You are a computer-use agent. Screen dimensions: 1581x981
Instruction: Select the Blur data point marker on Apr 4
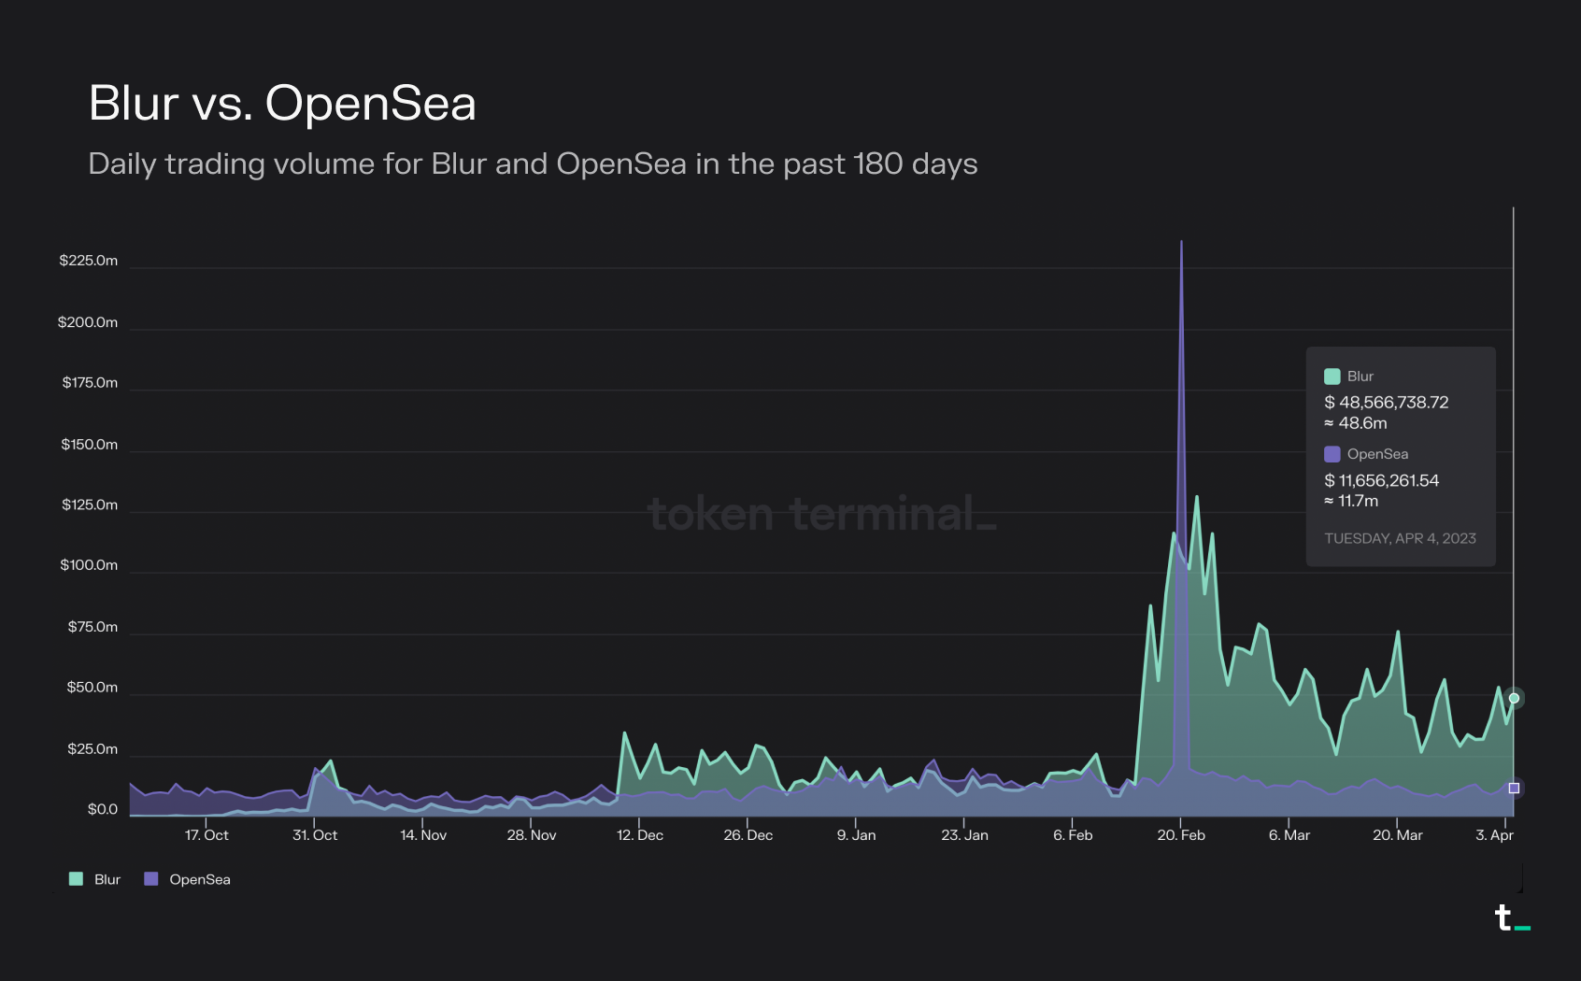click(x=1514, y=698)
